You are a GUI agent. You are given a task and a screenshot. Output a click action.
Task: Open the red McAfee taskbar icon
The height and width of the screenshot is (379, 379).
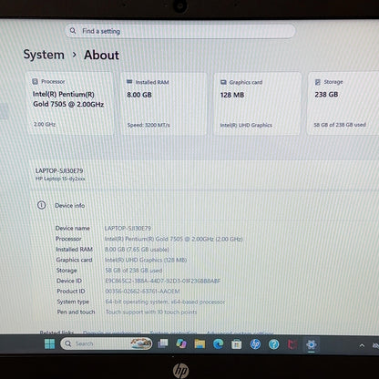coord(292,344)
